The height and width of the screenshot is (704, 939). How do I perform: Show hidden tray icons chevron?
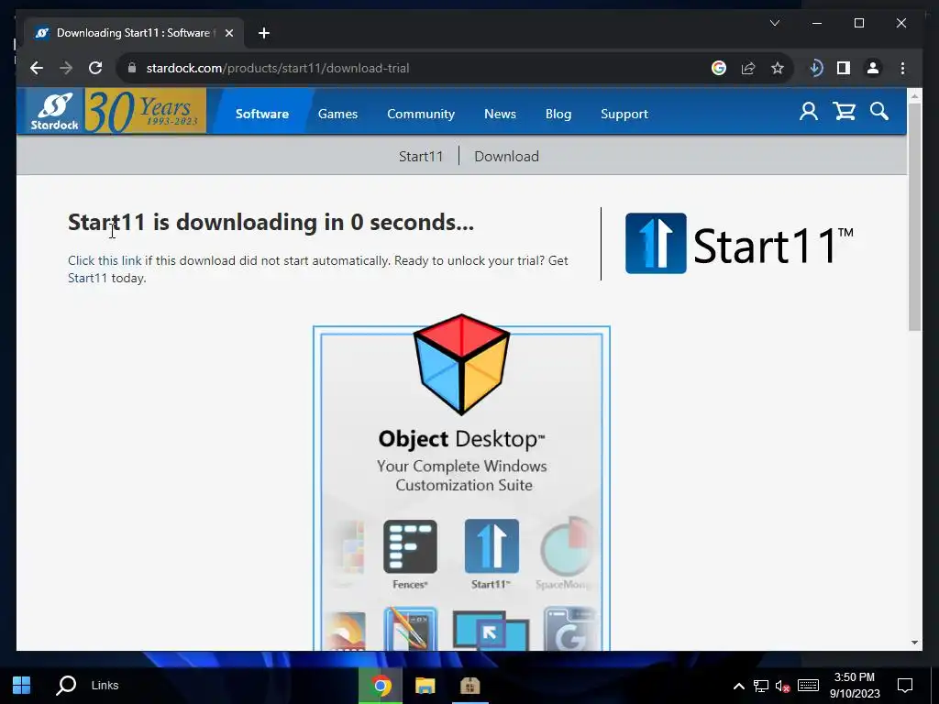coord(739,686)
